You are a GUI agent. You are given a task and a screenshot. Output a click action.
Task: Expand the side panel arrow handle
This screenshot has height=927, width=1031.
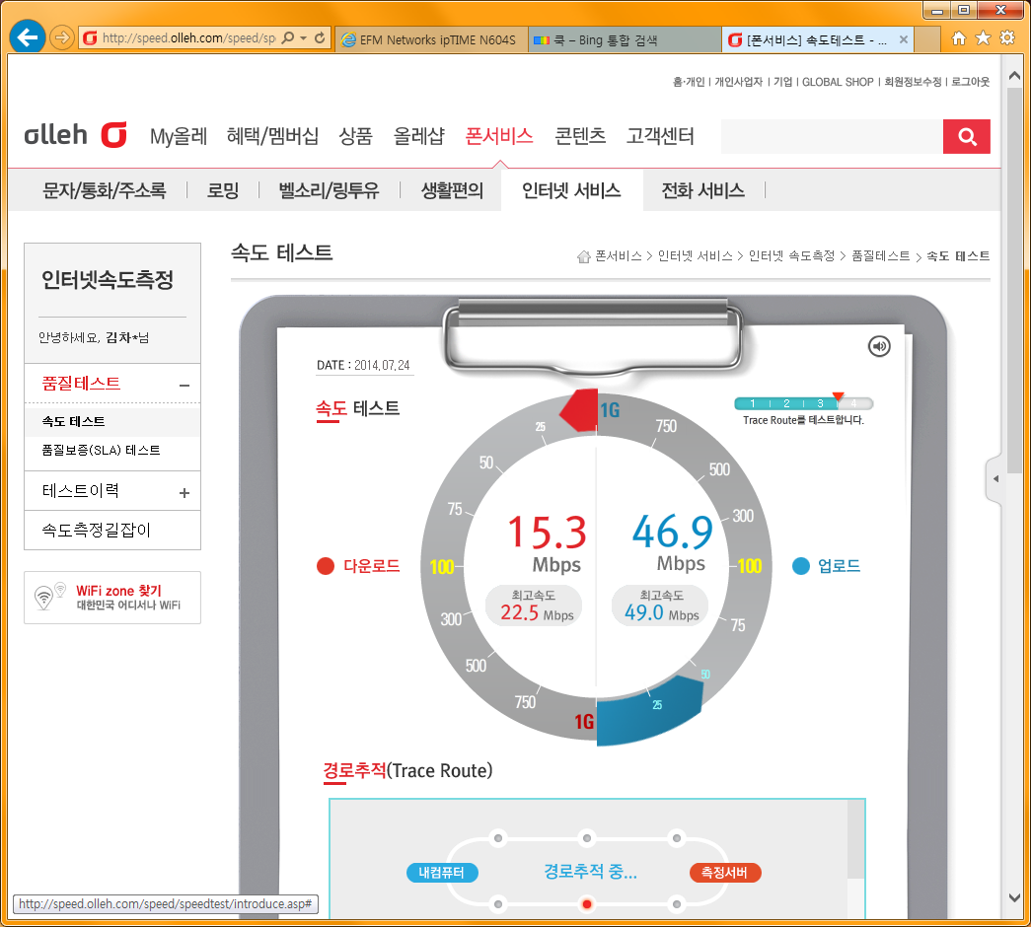click(995, 478)
